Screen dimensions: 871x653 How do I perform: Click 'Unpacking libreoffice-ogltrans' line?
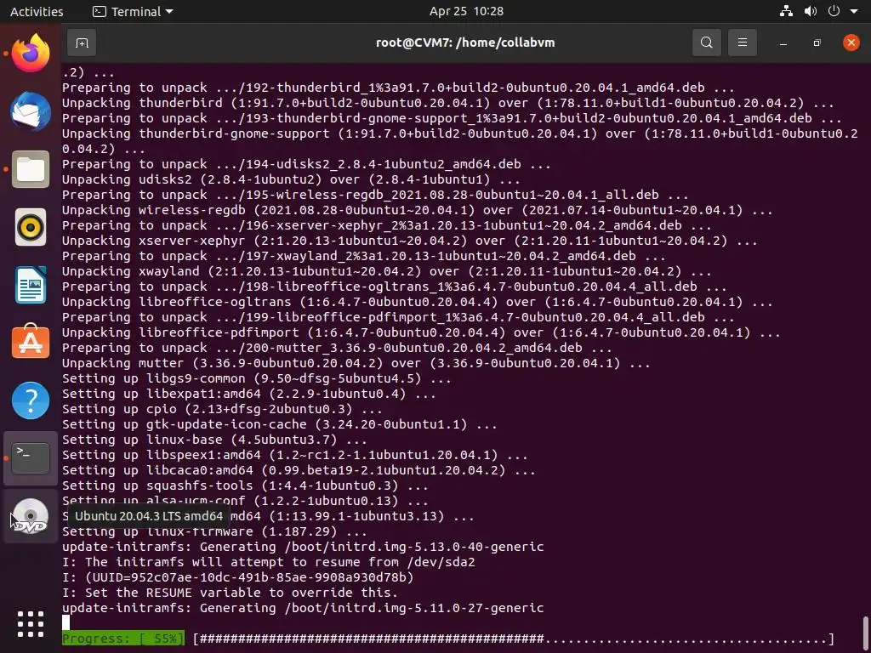(417, 302)
